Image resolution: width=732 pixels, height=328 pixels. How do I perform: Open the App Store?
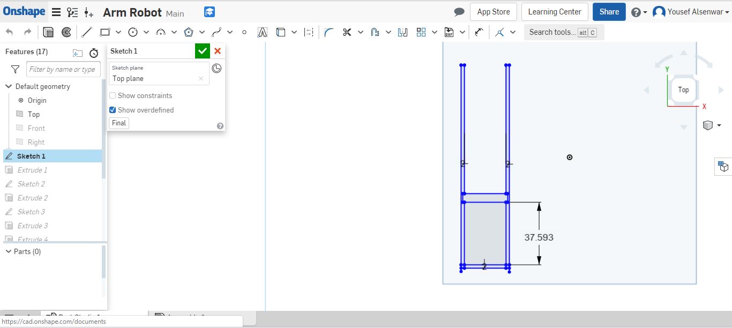pyautogui.click(x=494, y=12)
